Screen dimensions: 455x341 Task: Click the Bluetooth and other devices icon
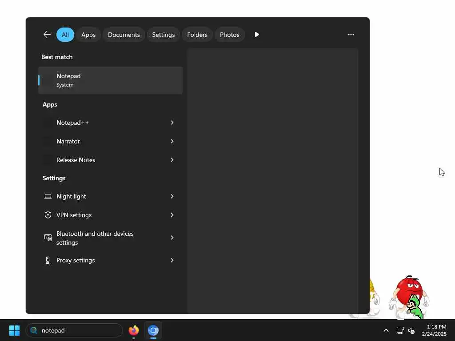[48, 238]
